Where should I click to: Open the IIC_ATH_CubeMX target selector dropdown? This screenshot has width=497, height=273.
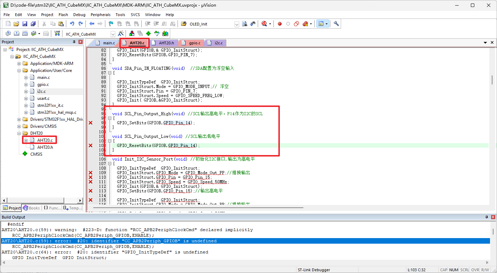[113, 34]
